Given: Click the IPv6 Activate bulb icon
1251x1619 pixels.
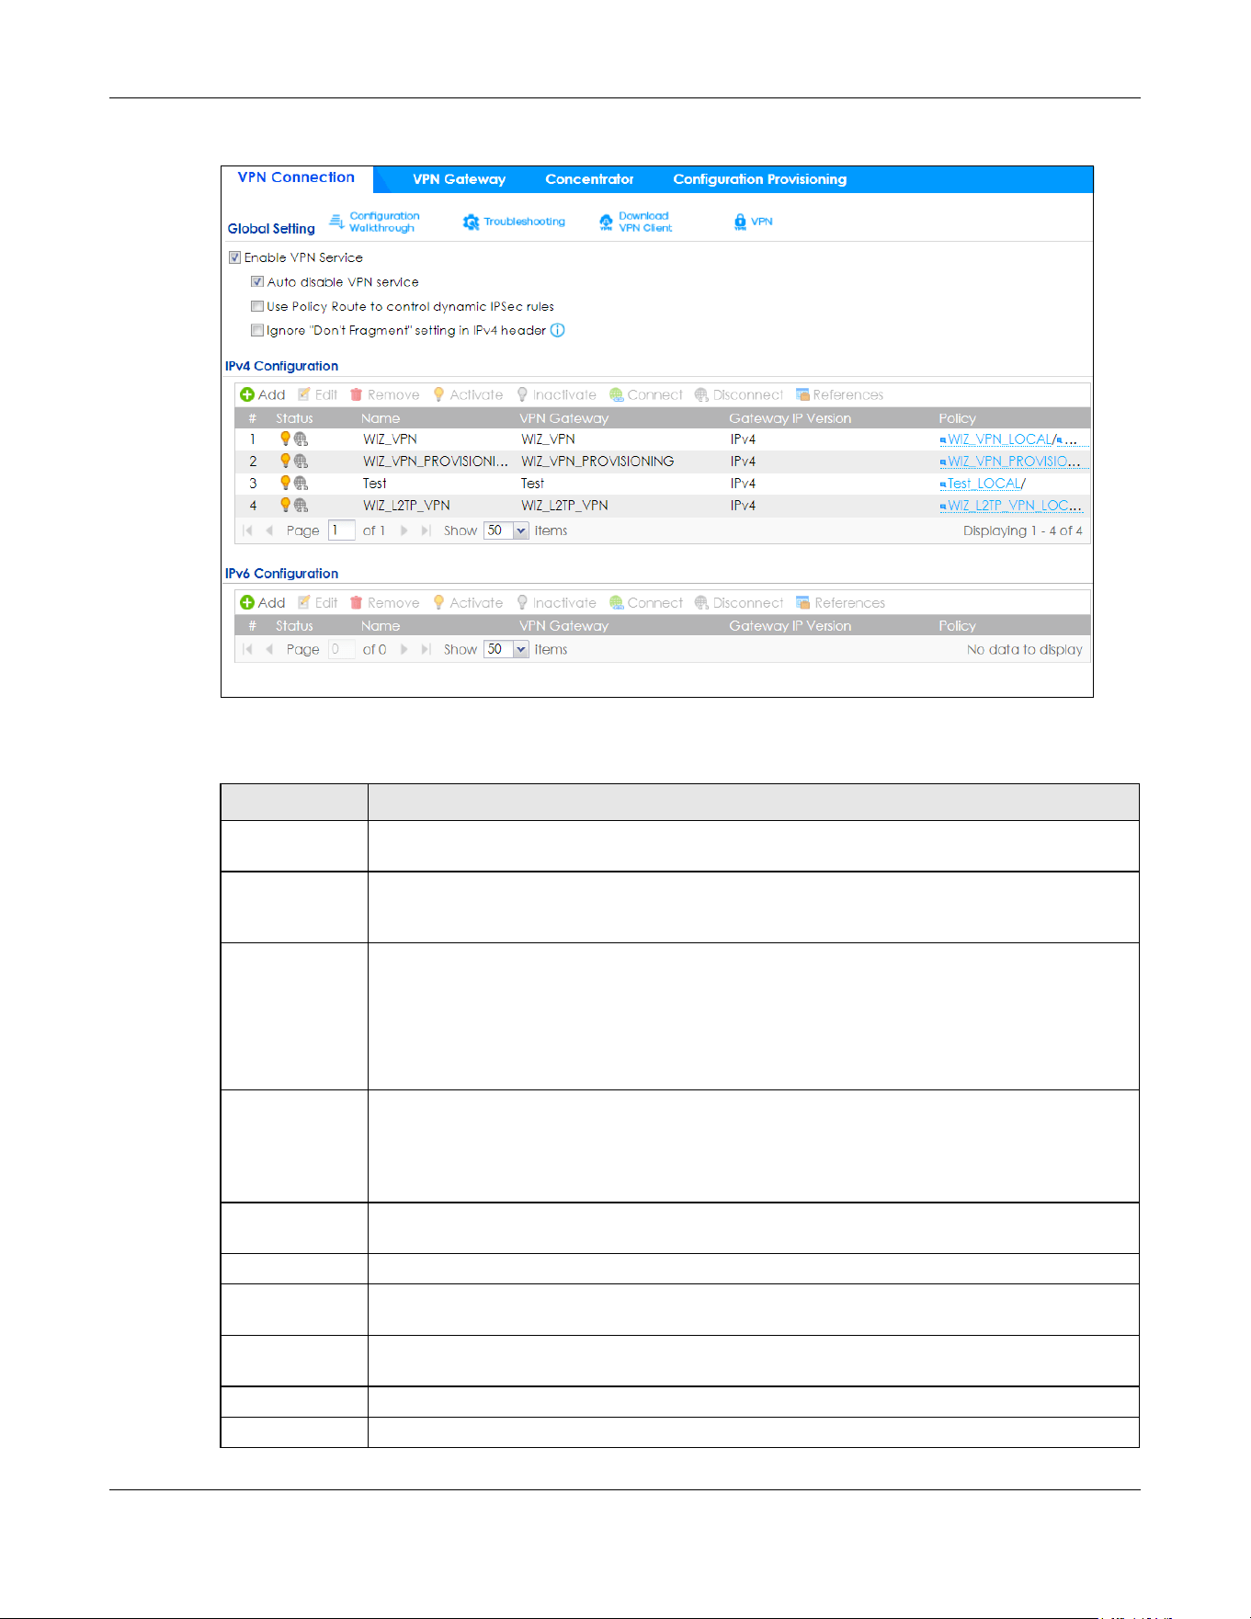Looking at the screenshot, I should click(x=439, y=602).
